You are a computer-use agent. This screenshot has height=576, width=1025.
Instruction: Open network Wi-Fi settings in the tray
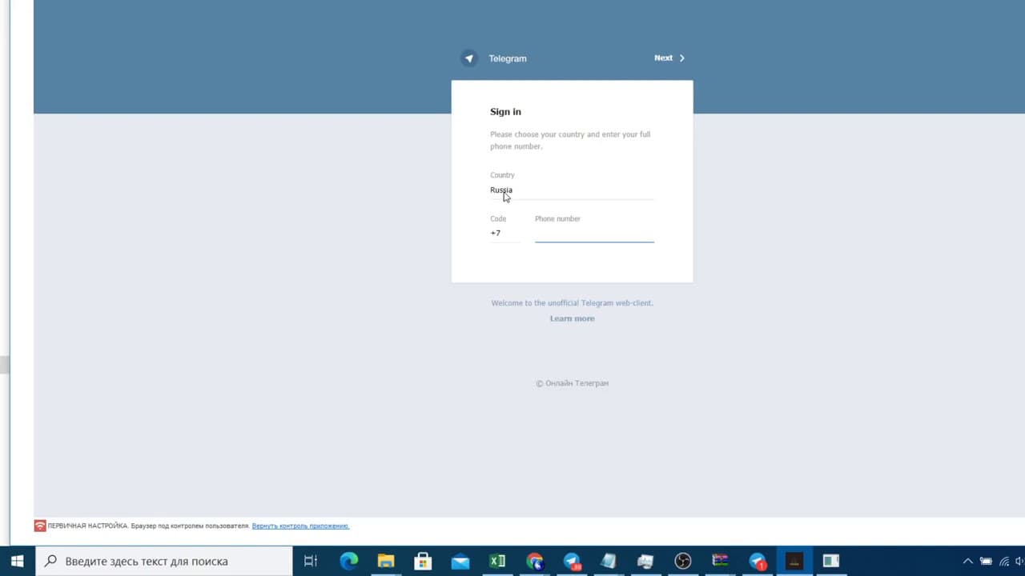click(x=1004, y=561)
